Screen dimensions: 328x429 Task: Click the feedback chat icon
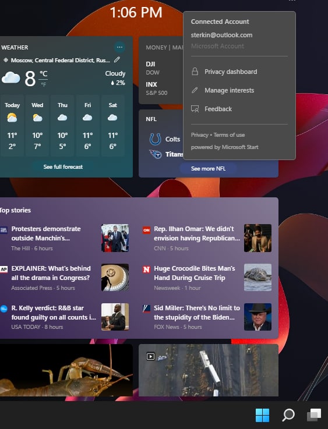click(x=195, y=109)
